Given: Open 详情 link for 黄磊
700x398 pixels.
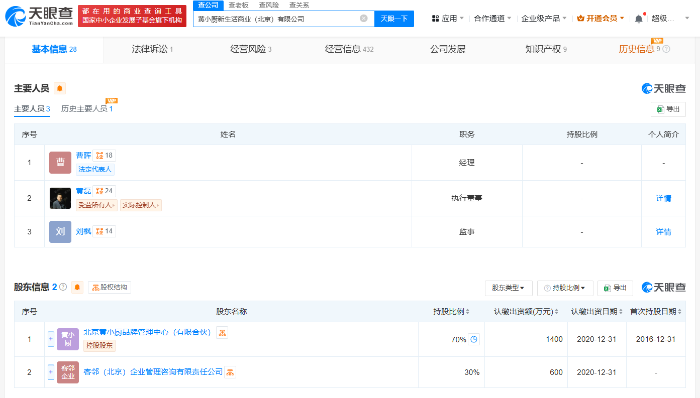Looking at the screenshot, I should (x=663, y=198).
